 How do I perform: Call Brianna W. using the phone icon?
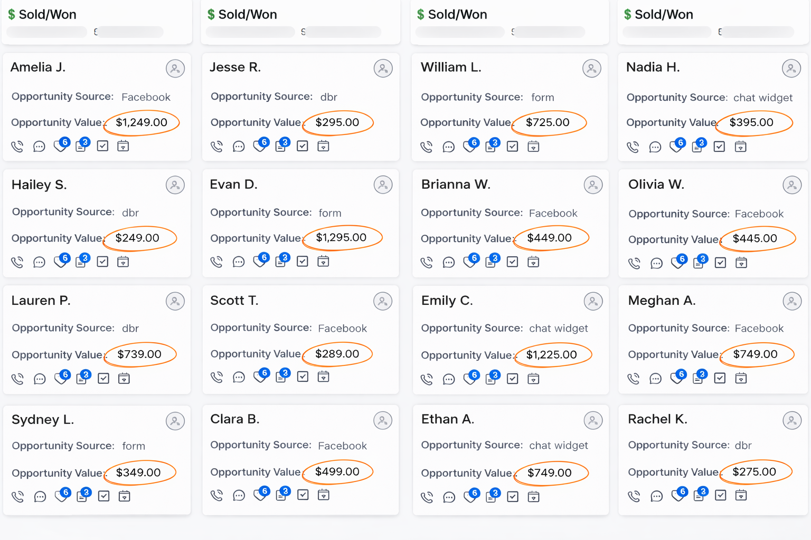point(427,262)
